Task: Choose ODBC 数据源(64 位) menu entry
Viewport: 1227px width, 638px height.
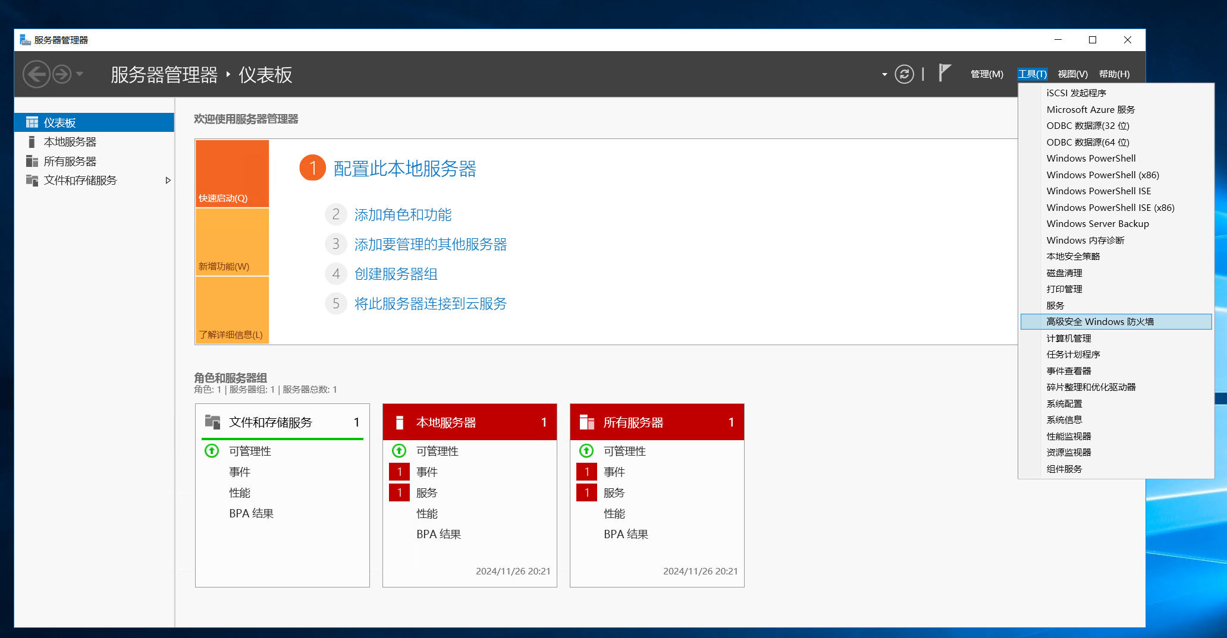Action: pos(1116,142)
